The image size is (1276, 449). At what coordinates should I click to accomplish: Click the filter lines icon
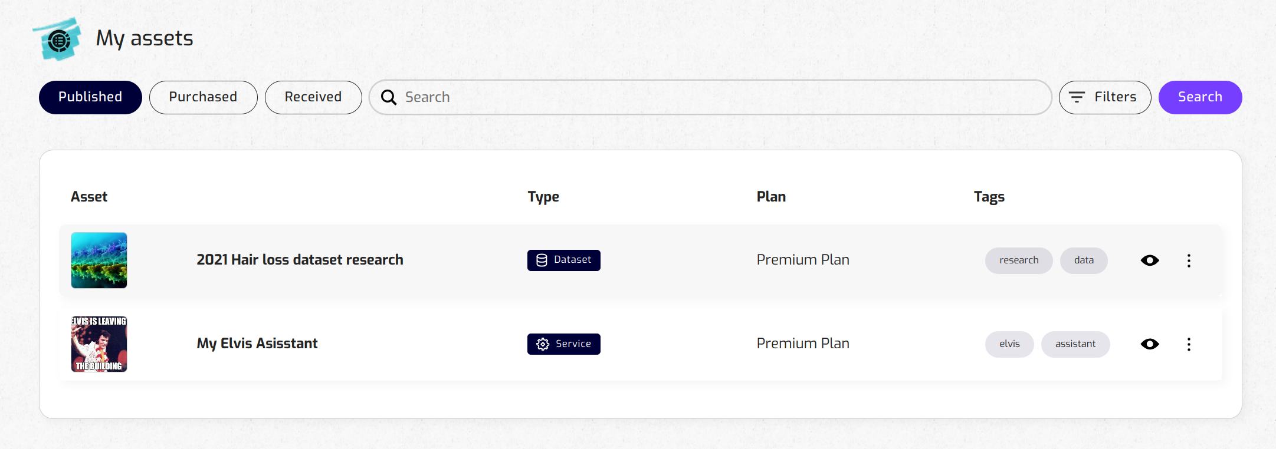(x=1077, y=97)
